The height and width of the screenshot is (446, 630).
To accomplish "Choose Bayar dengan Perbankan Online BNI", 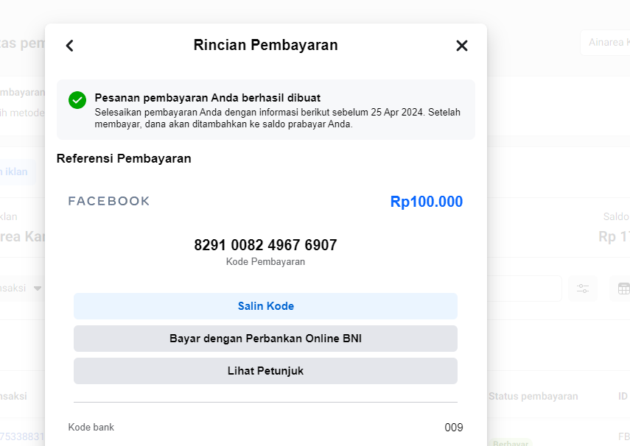I will tap(265, 339).
